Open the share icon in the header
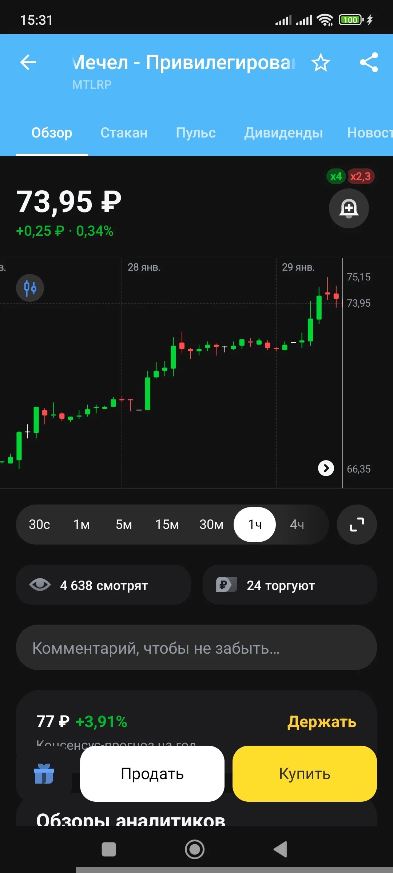 (369, 62)
